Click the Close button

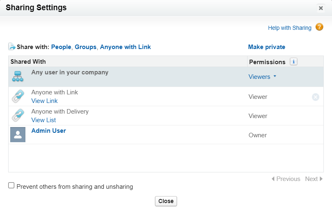(x=166, y=201)
